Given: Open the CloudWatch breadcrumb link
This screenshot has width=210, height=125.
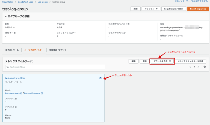Looking at the screenshot, I should pos(8,2).
